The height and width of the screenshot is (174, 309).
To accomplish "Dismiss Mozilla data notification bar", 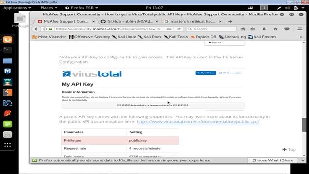I will pyautogui.click(x=303, y=160).
